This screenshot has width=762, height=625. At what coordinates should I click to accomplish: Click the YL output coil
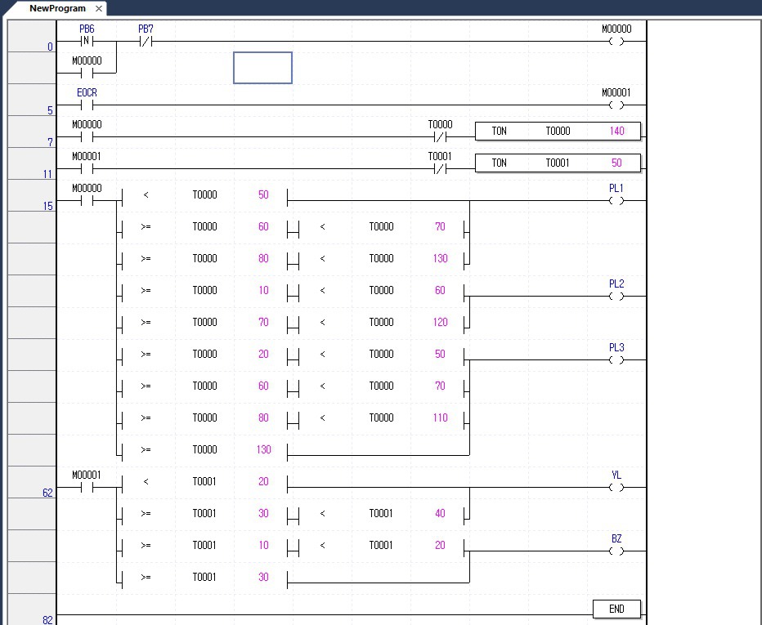pyautogui.click(x=616, y=488)
